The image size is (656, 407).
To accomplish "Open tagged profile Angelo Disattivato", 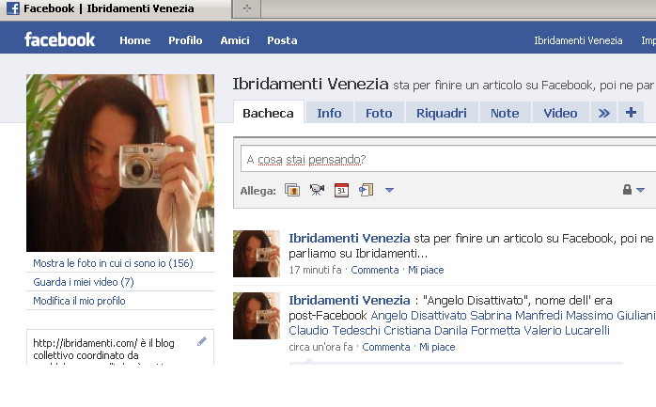I will click(418, 315).
